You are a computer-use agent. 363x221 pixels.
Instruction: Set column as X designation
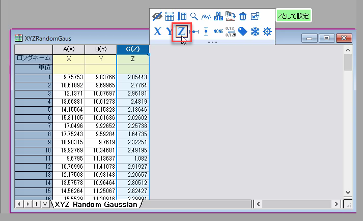point(157,31)
